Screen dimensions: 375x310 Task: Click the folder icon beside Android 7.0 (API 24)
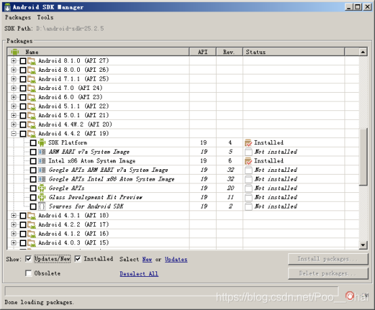coord(31,88)
